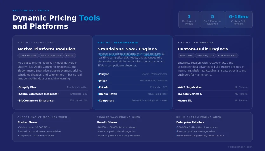Click the 'Prisync' list row

click(x=133, y=74)
